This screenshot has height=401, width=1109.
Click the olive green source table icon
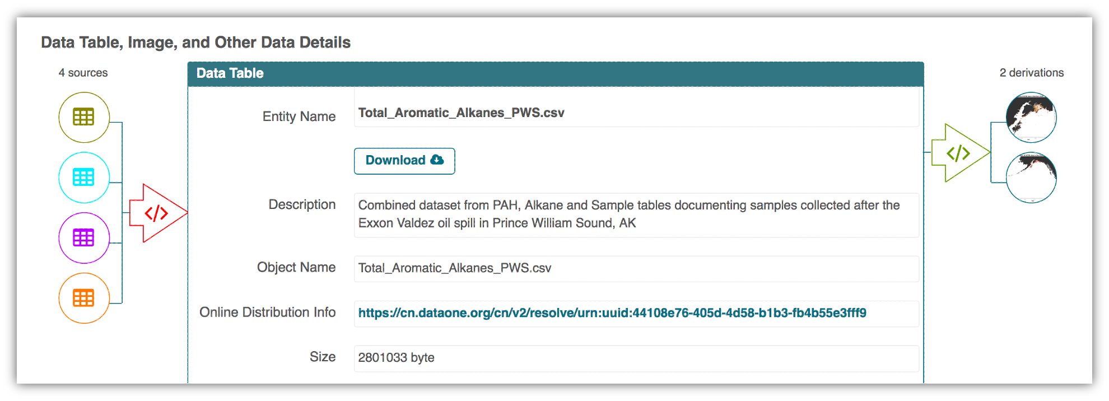coord(84,117)
